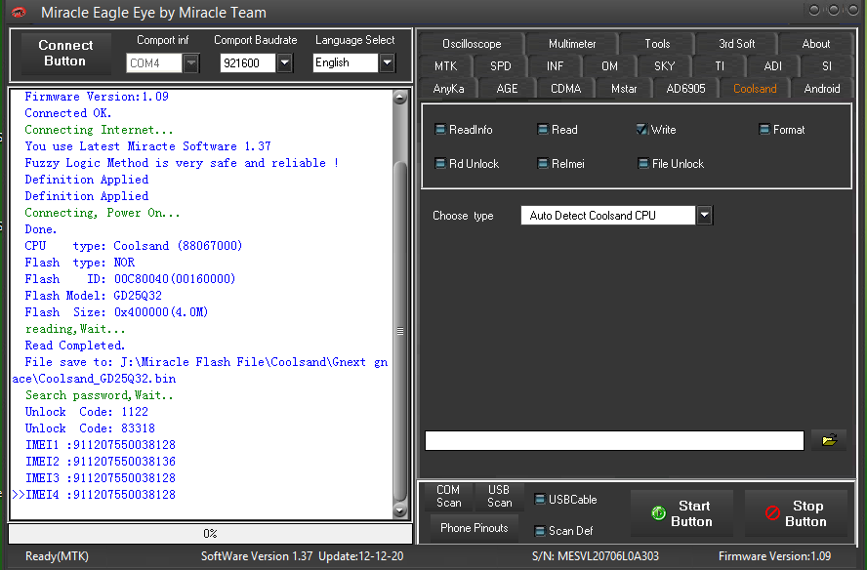Open the AGE tab
Image resolution: width=867 pixels, height=570 pixels.
(x=507, y=89)
